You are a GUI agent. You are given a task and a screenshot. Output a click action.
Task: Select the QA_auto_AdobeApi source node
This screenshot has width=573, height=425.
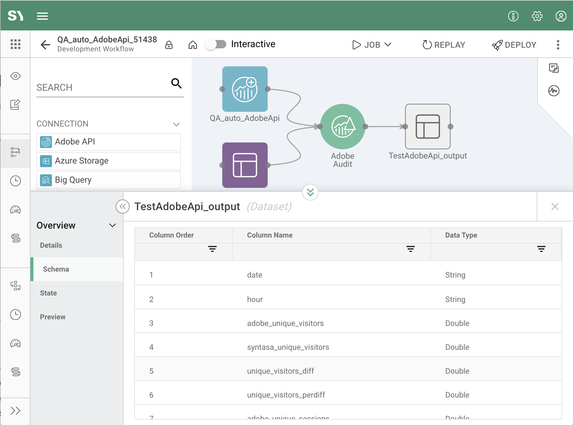[245, 89]
